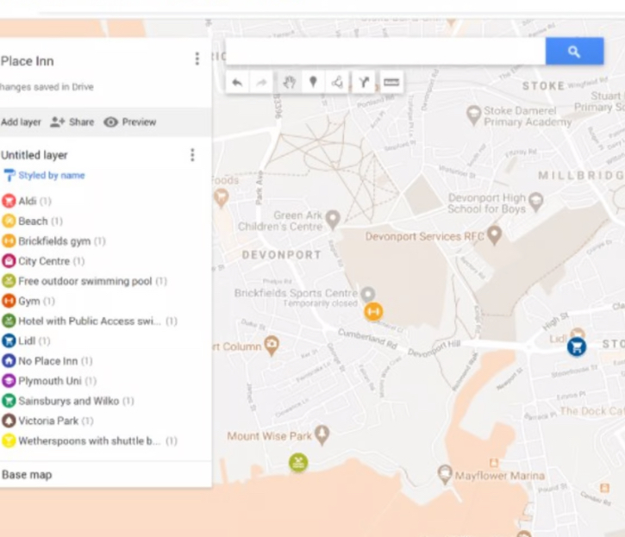Click the Devonport Services RFC map pin
Screen dimensions: 625x537
pos(494,234)
